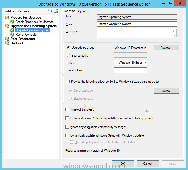The image size is (188, 170).
Task: Browse for a driver package
Action: (166, 91)
